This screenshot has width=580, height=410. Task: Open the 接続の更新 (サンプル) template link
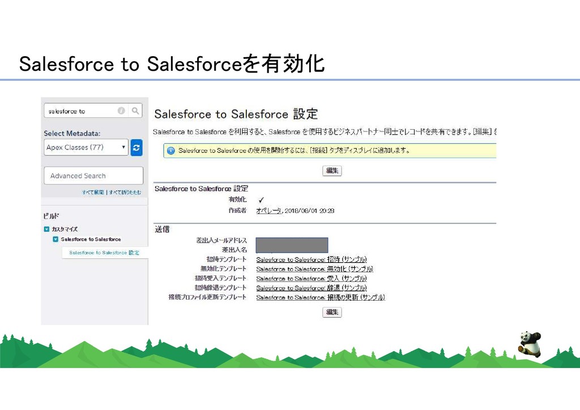pyautogui.click(x=321, y=297)
